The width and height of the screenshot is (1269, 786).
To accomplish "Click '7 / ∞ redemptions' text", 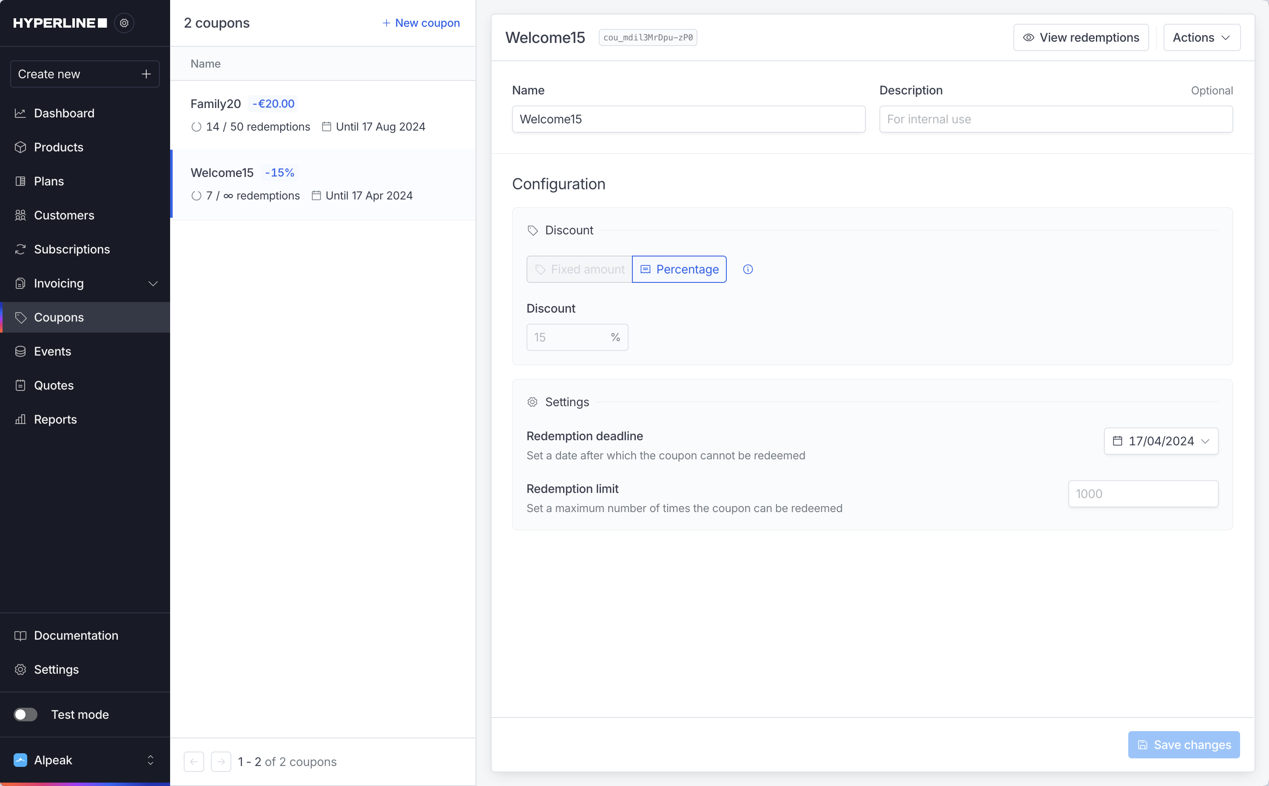I will (253, 196).
